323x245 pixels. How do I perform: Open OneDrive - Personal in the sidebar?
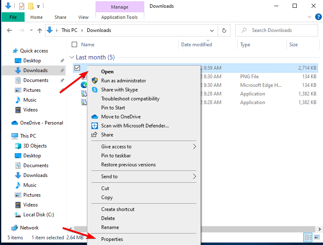click(x=41, y=123)
